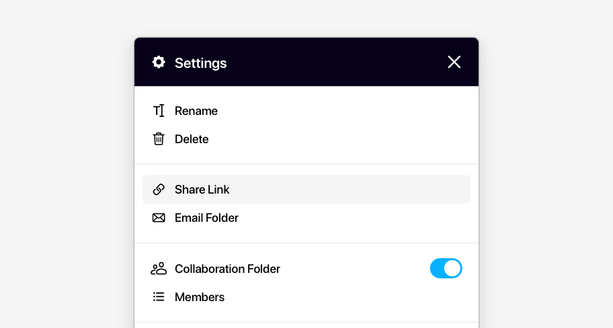
Task: Open the Members list entry
Action: click(x=200, y=297)
